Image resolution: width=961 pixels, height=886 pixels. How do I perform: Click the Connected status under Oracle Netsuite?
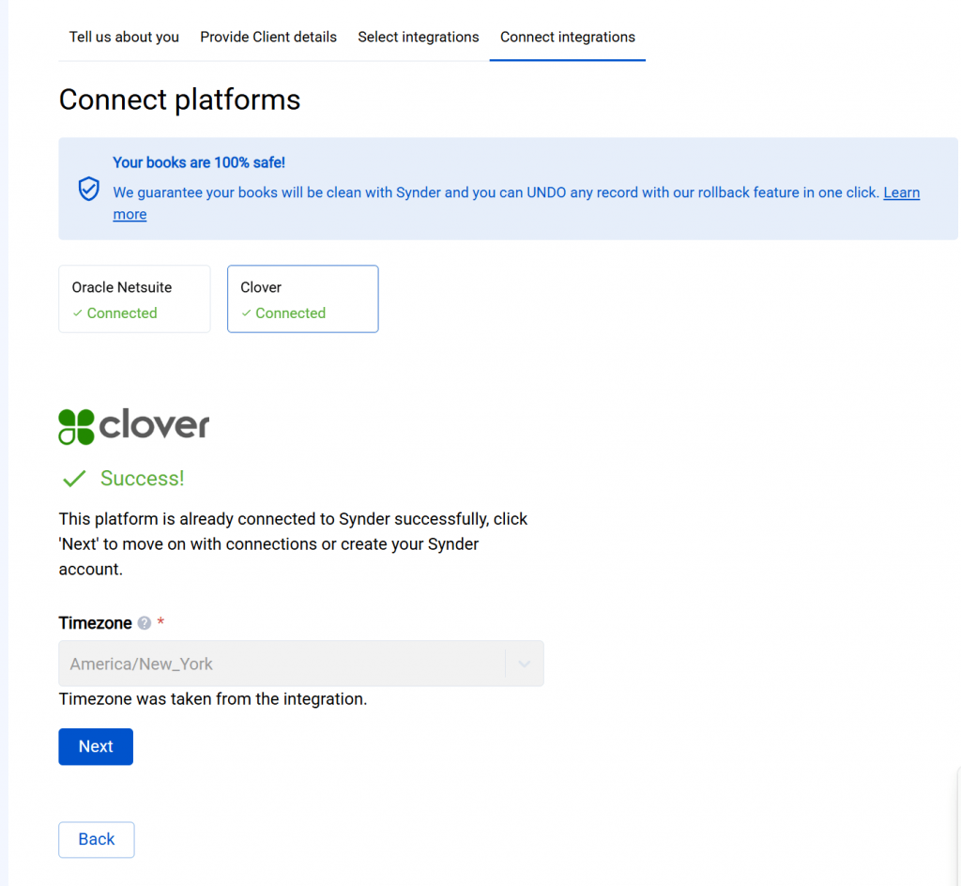[114, 313]
